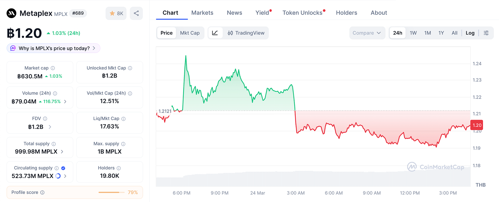Click the ฿630.5M market cap value

tap(30, 76)
